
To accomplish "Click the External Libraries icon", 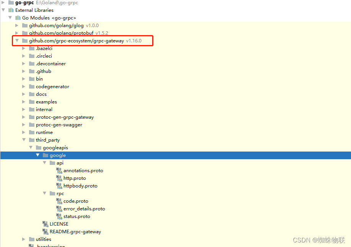I will (11, 10).
